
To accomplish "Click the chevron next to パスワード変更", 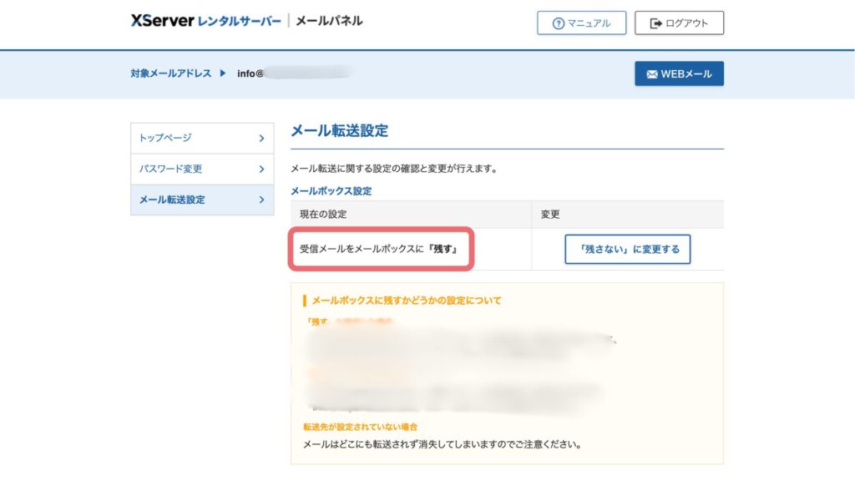I will click(261, 169).
